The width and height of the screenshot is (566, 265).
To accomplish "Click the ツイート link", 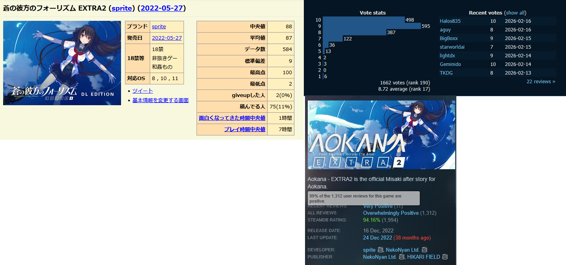I will [x=143, y=91].
